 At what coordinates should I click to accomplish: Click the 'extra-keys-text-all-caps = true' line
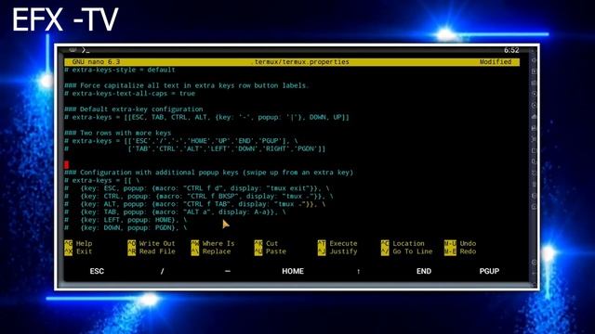(x=130, y=94)
